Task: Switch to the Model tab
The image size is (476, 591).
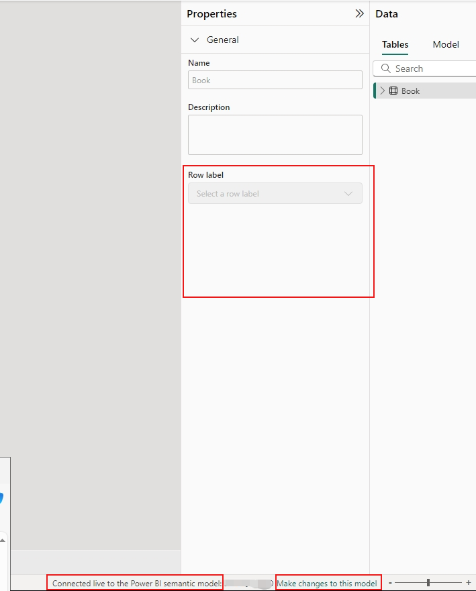Action: point(446,44)
